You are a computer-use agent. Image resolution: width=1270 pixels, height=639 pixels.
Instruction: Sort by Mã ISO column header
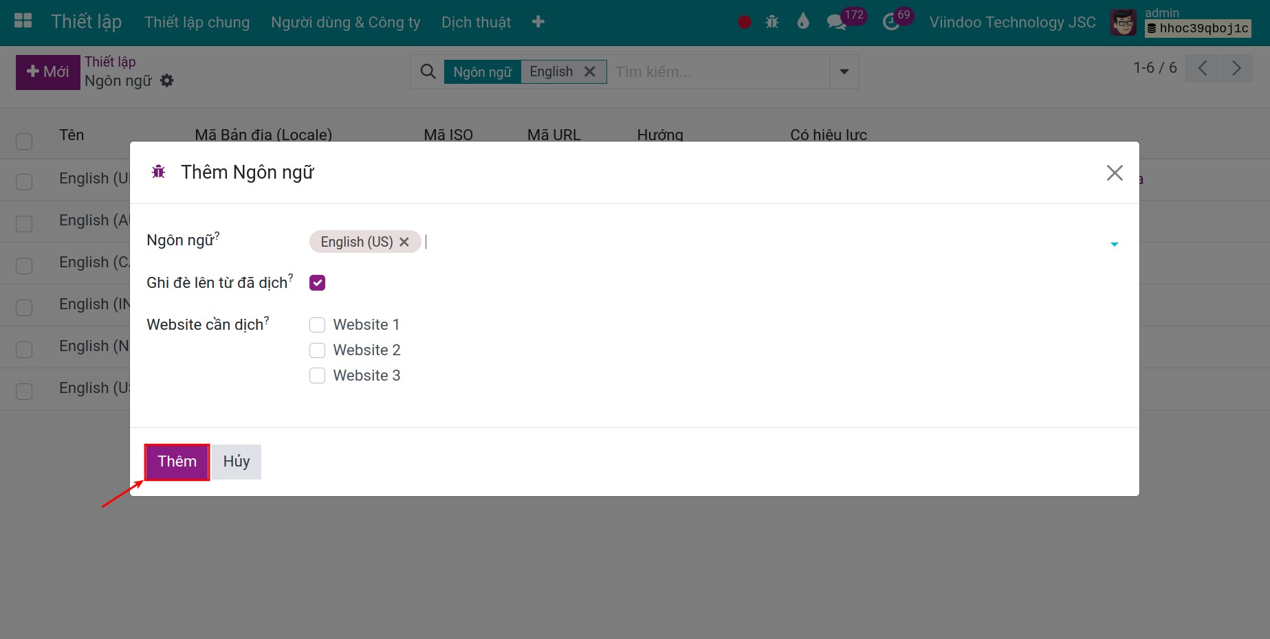[448, 135]
